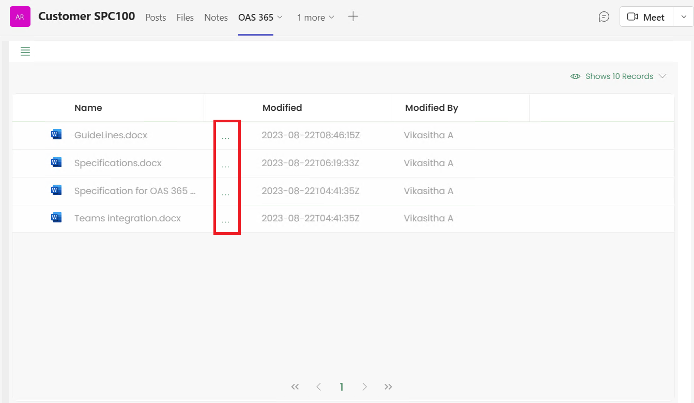Open the Notes tab

click(x=216, y=18)
